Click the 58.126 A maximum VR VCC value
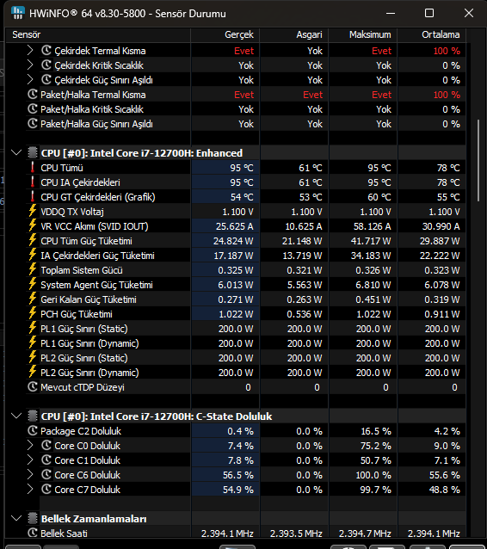Viewport: 487px width, 549px height. coord(372,226)
